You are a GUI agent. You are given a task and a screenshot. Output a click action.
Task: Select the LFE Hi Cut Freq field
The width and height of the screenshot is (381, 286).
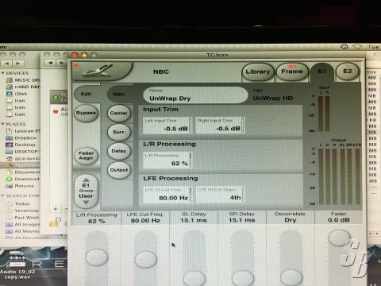(x=167, y=195)
